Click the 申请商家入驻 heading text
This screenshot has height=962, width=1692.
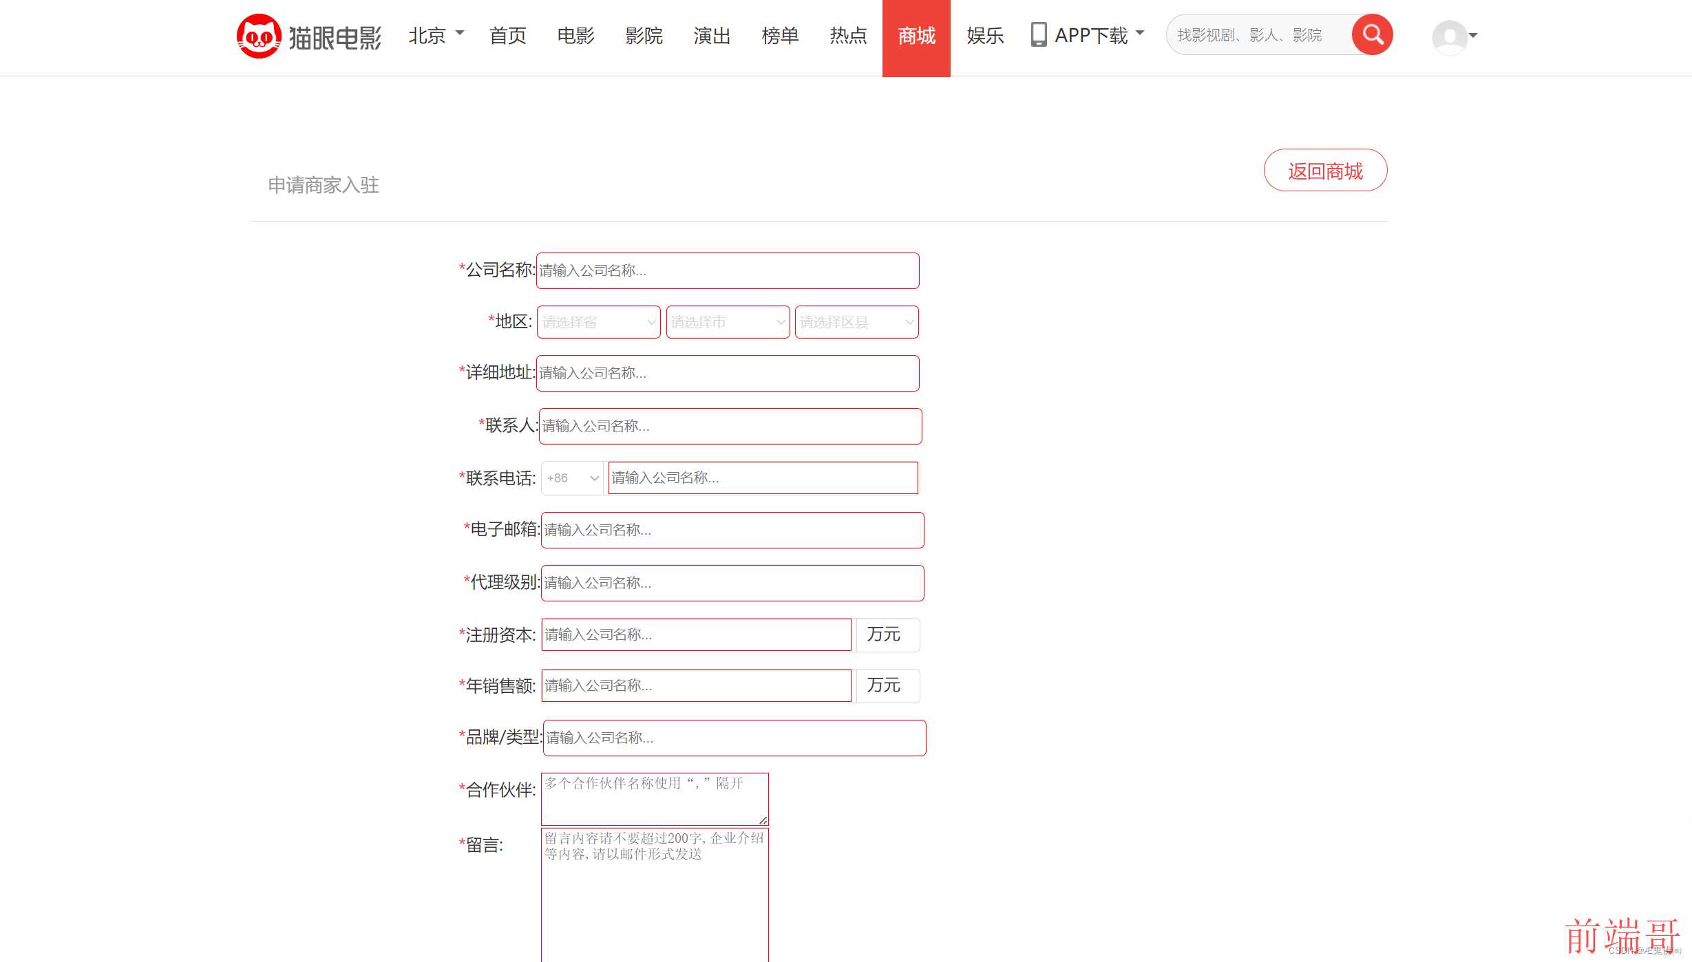pyautogui.click(x=324, y=185)
